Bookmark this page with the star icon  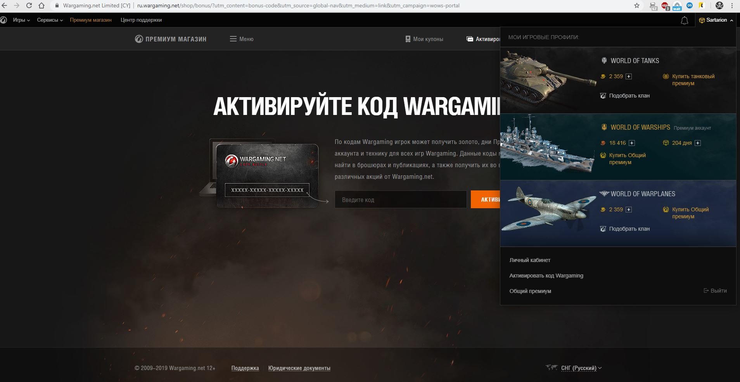637,6
